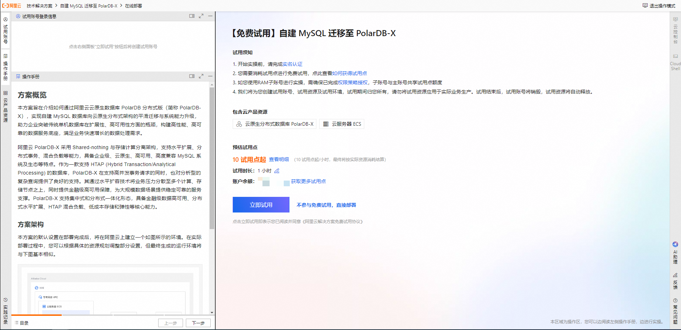Open the 反馈 feedback tool

[x=675, y=281]
